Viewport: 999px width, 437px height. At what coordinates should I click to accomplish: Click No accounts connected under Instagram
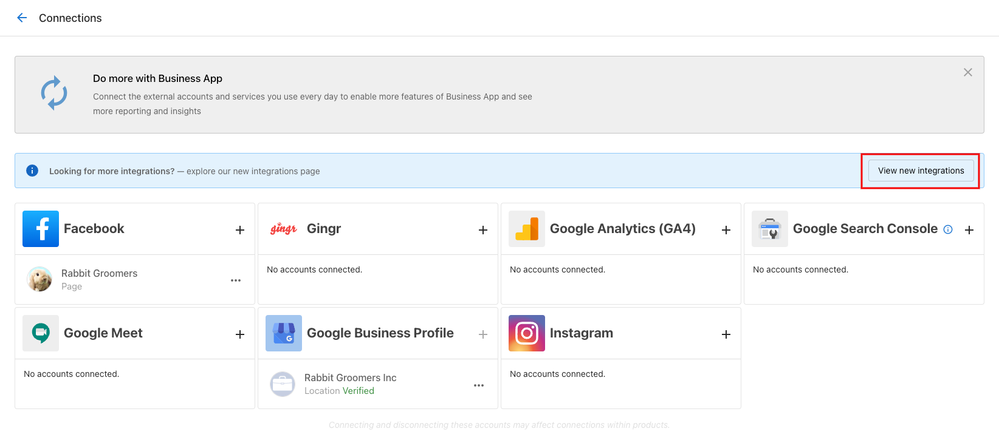[558, 374]
